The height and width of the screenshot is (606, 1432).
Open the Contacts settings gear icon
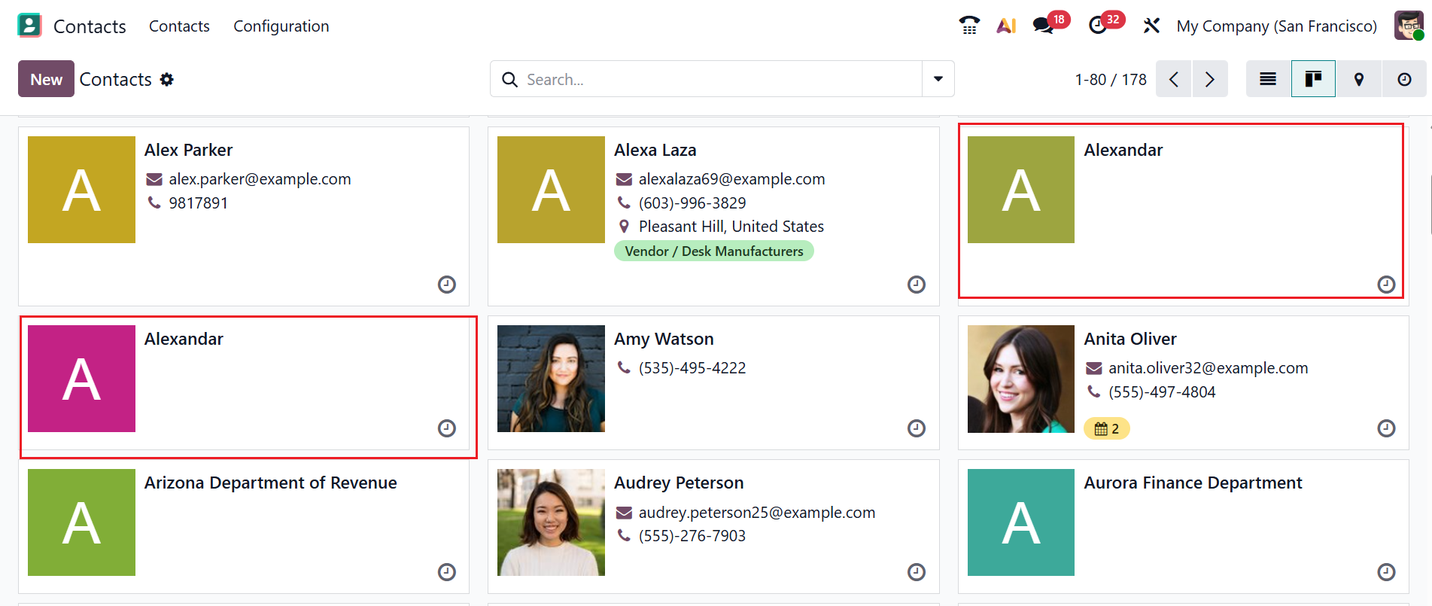[x=167, y=79]
